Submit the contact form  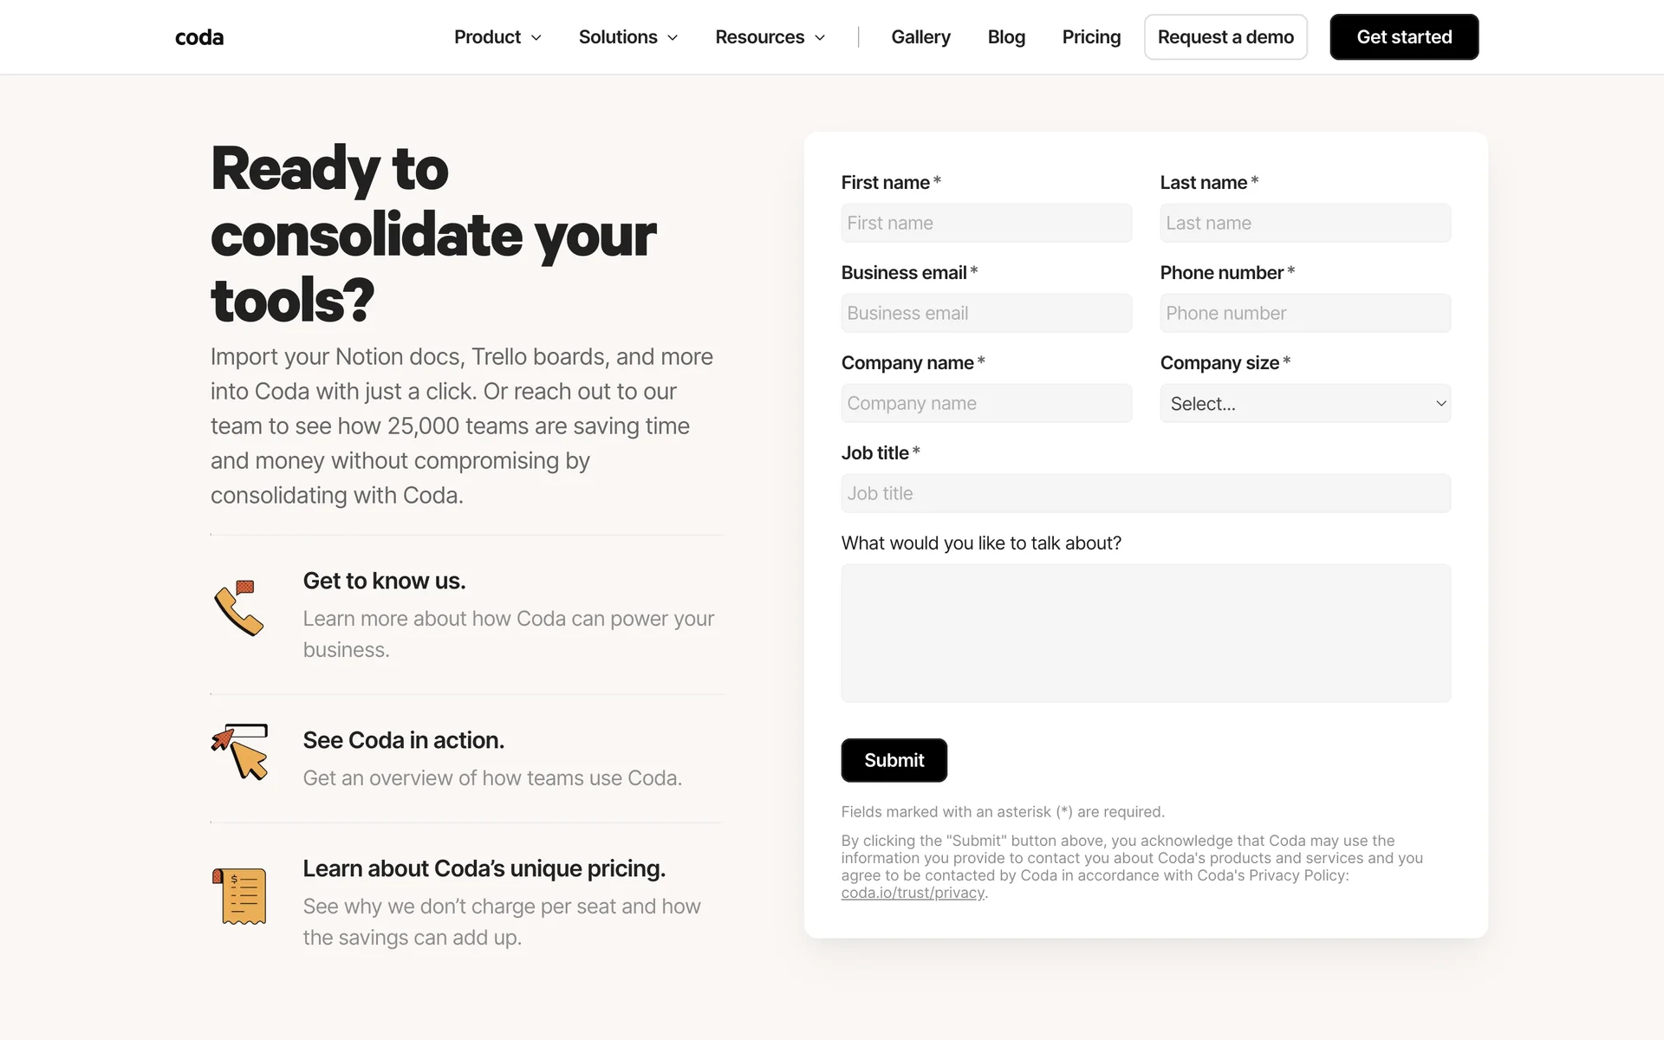894,760
